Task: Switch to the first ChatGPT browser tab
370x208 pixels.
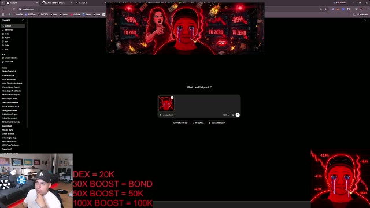Action: 21,3
